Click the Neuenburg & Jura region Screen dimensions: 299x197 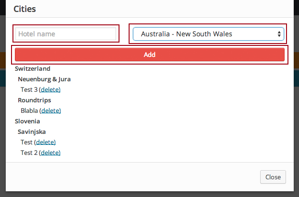[x=44, y=79]
